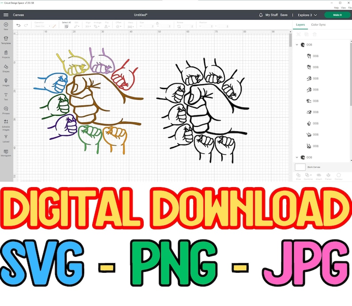This screenshot has height=306, width=352.
Task: Click the canvas vertical scrollbar
Action: click(x=290, y=40)
